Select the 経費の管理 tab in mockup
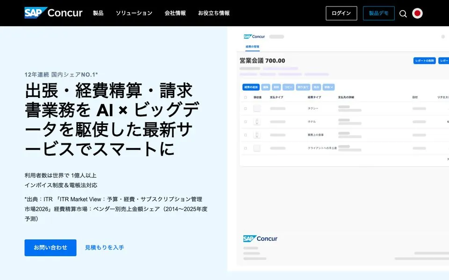Viewport: 449px width, 280px height. [252, 47]
